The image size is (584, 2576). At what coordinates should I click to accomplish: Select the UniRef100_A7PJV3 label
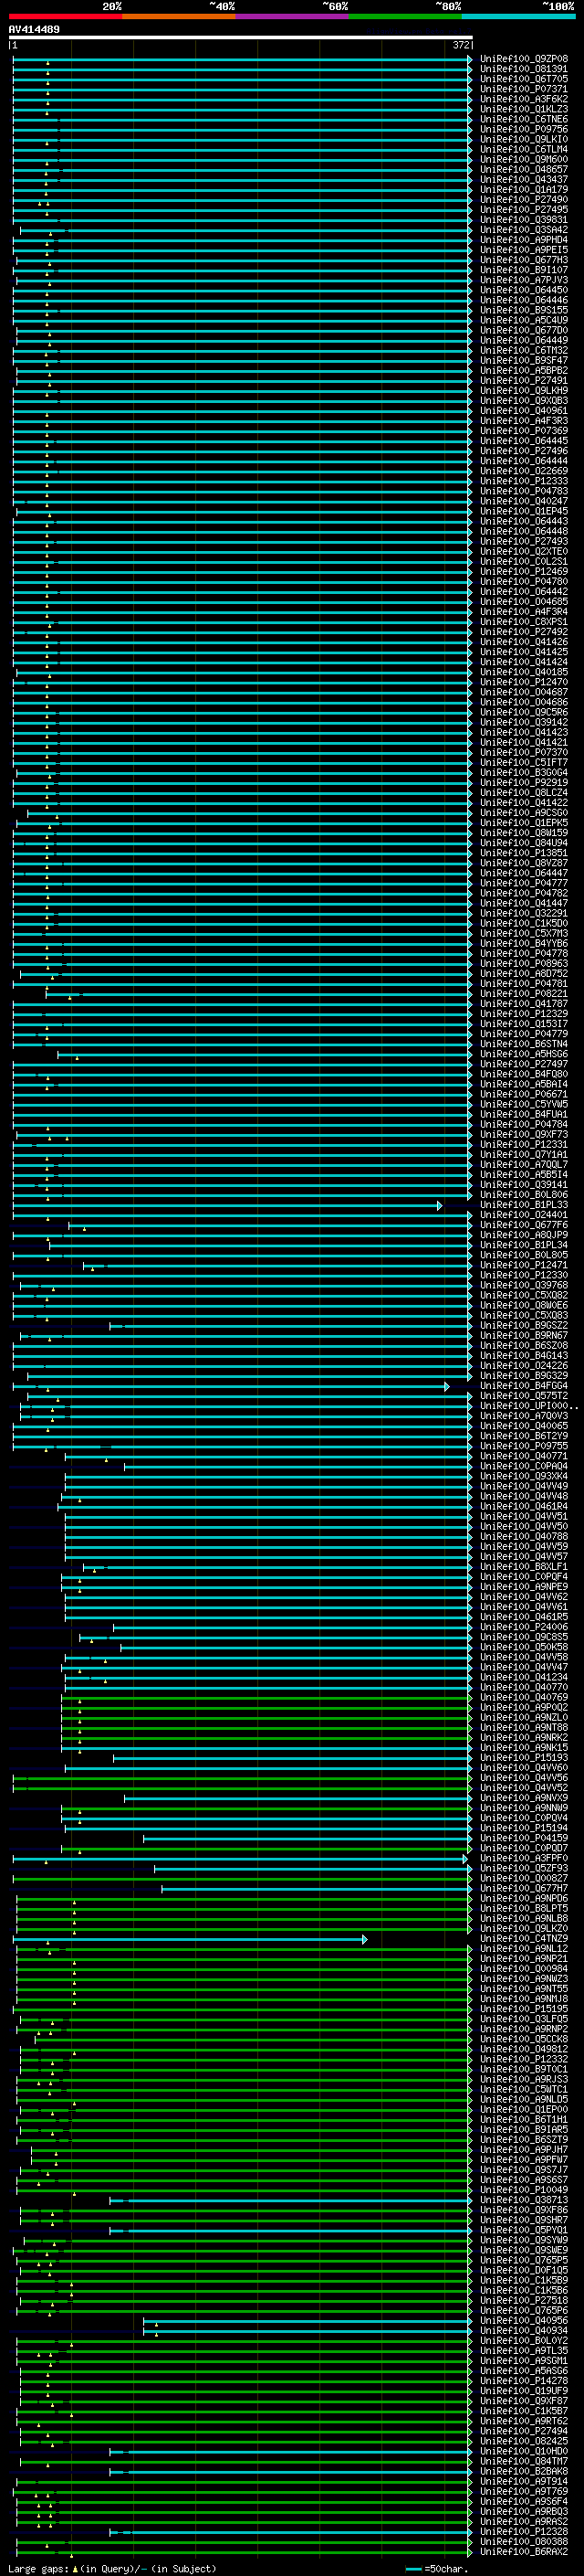[523, 280]
